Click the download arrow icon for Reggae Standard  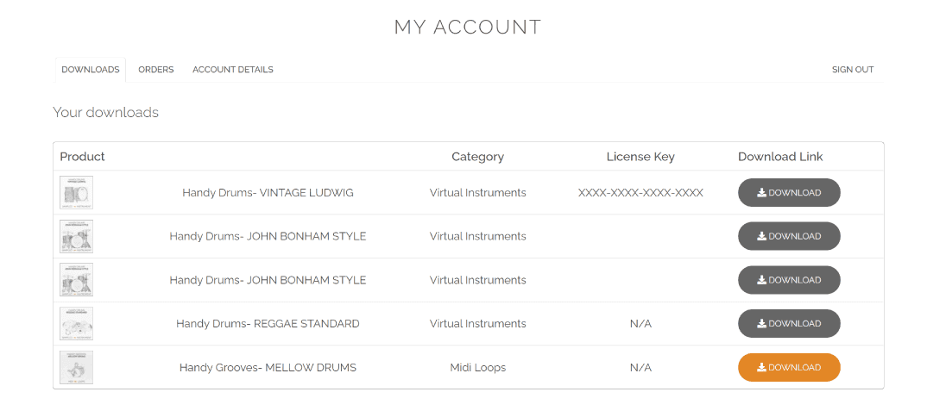click(x=762, y=324)
